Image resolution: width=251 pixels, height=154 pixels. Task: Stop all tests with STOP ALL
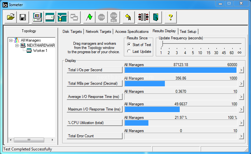click(114, 17)
